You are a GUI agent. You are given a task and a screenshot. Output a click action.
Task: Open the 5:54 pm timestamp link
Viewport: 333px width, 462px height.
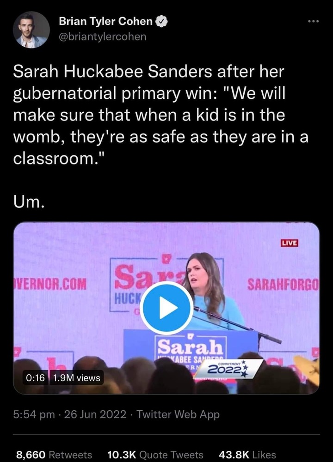coord(34,414)
